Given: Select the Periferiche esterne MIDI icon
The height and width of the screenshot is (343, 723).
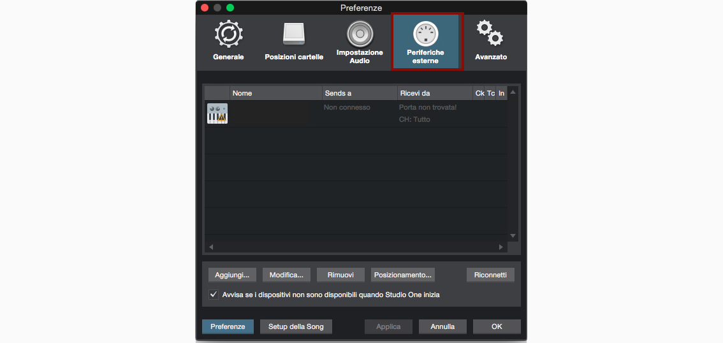Looking at the screenshot, I should (425, 34).
